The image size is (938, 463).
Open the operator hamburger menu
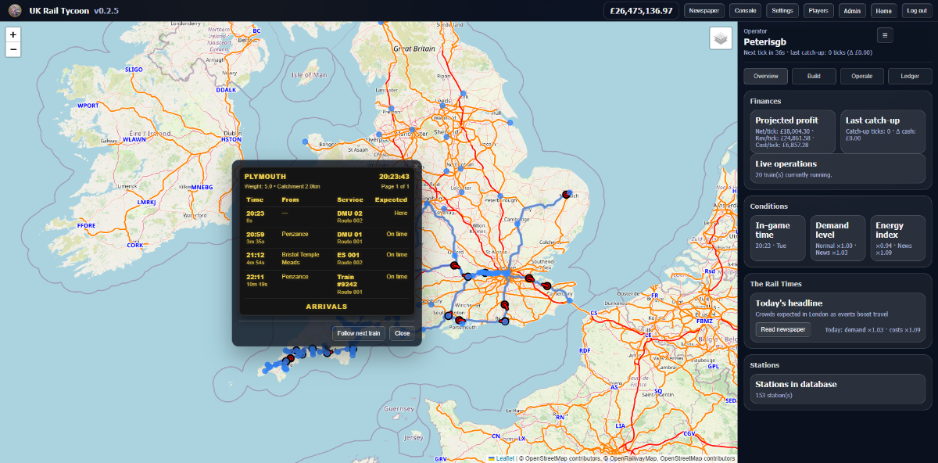[884, 34]
